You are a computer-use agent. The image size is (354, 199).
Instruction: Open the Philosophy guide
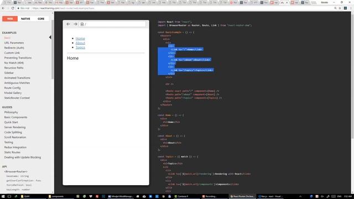(x=11, y=112)
